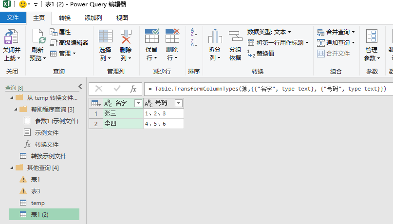Click Append Queries (追加查询)
Screen dimensions: 393x224
point(336,42)
